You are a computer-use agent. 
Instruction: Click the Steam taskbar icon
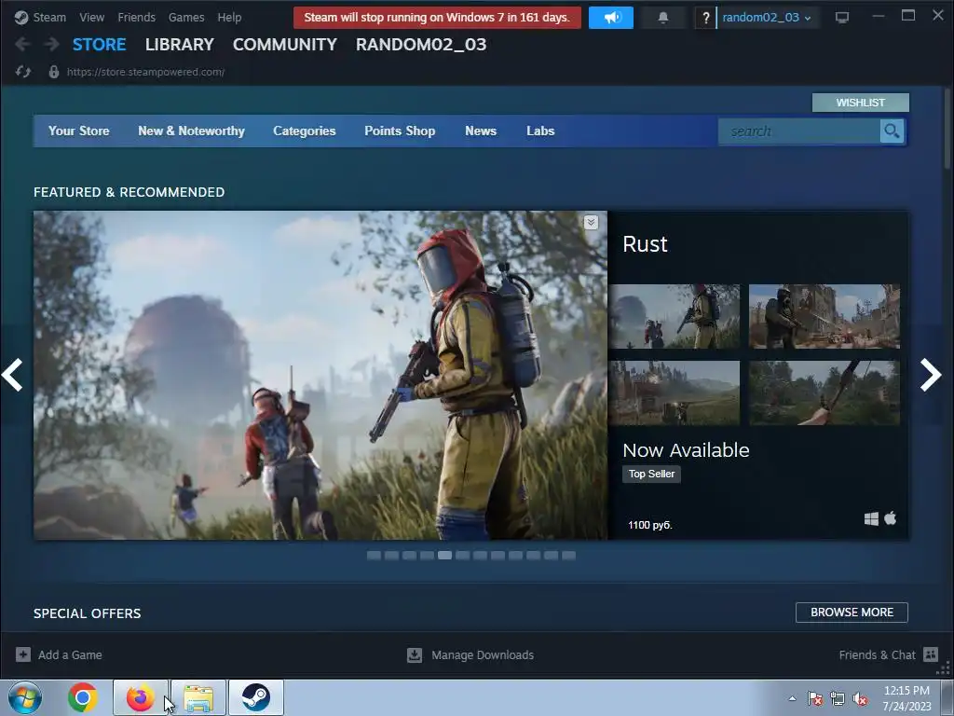[256, 697]
